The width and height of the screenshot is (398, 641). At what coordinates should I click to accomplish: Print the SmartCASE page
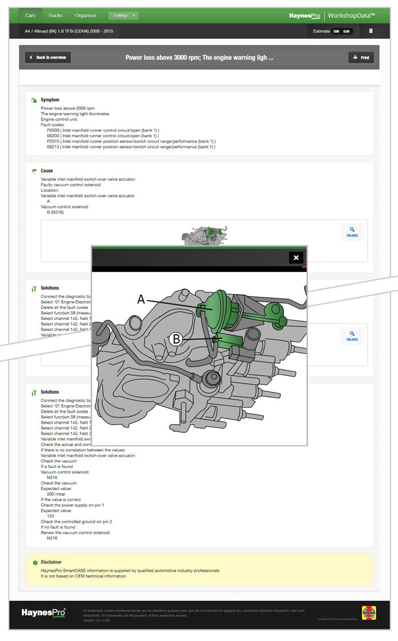[361, 58]
